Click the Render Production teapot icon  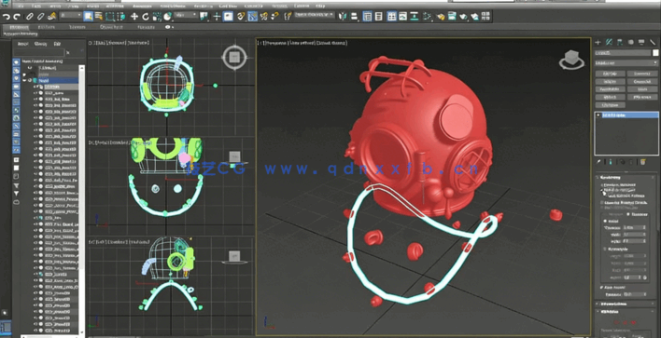tap(463, 17)
